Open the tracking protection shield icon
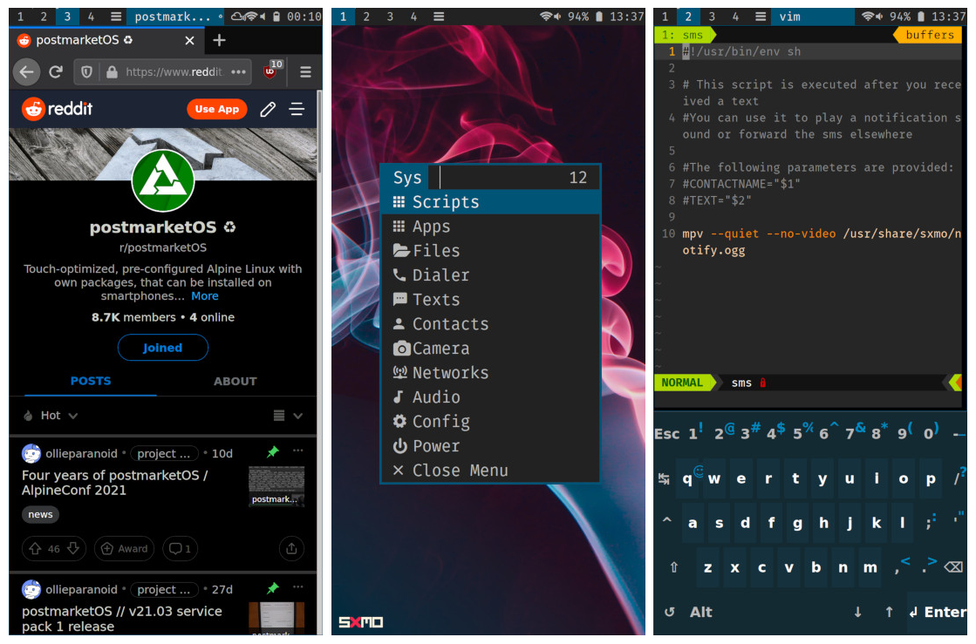976x644 pixels. (86, 72)
